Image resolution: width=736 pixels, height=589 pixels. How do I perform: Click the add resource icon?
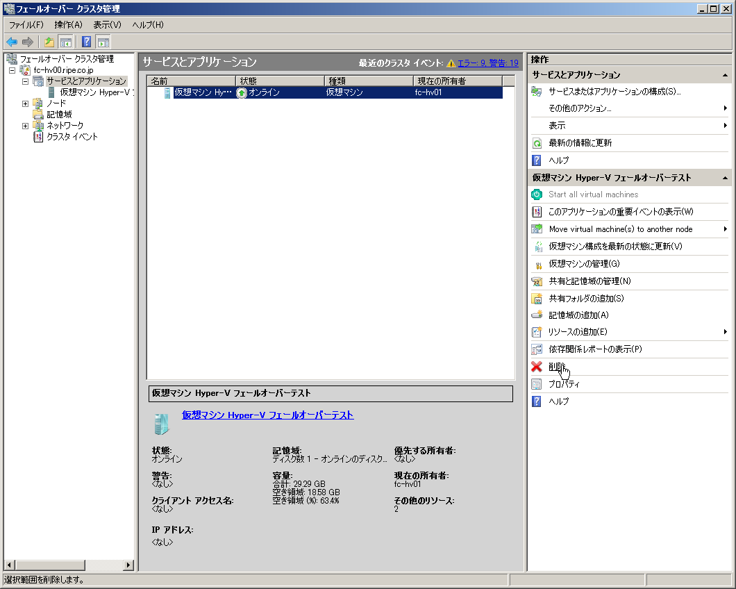coord(537,332)
